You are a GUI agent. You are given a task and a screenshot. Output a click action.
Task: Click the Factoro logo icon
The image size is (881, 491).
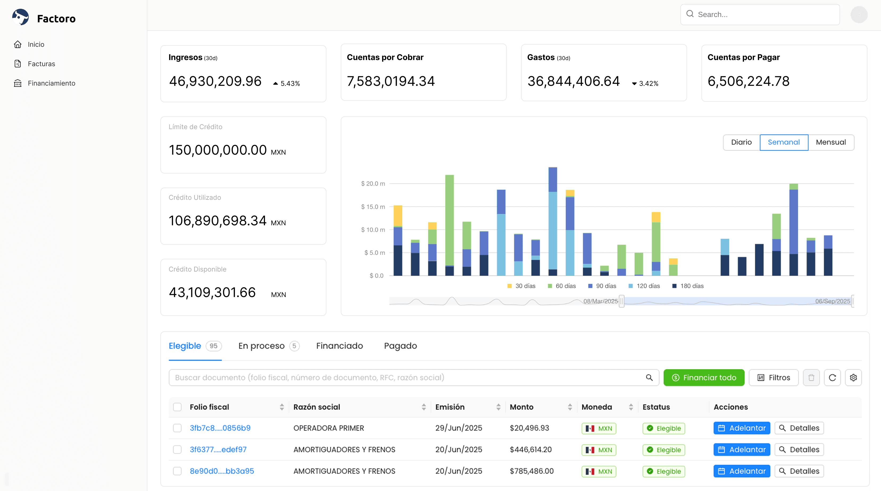point(20,18)
